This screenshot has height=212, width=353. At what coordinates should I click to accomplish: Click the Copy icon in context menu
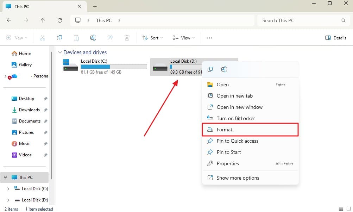(x=210, y=69)
